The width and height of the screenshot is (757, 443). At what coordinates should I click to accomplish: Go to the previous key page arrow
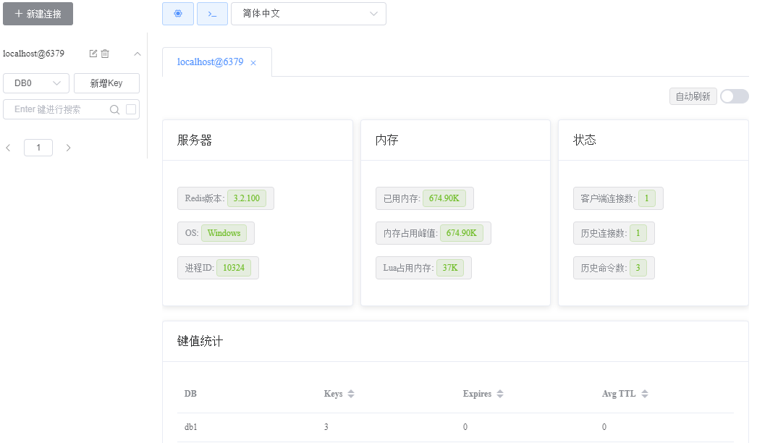(x=8, y=147)
